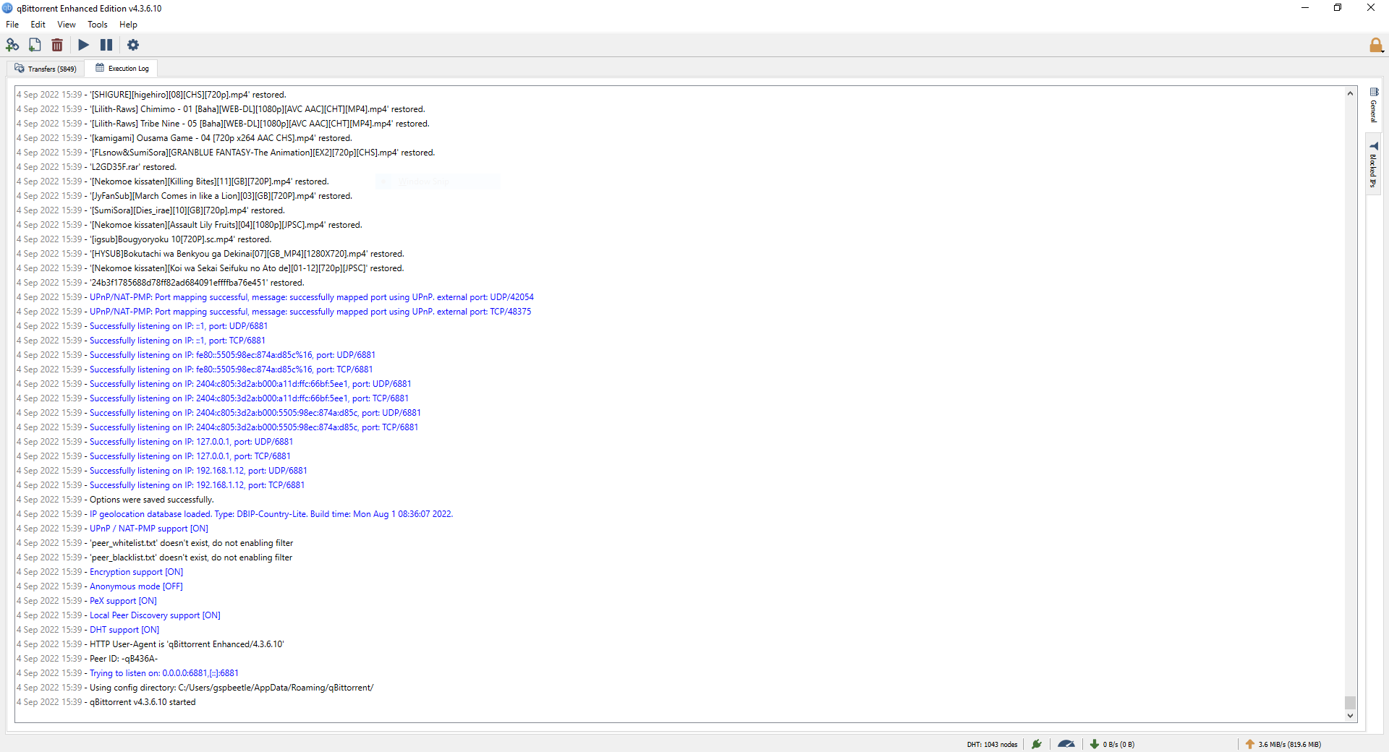
Task: Select the GRANBLUE FANTASY restored log line
Action: tap(226, 153)
